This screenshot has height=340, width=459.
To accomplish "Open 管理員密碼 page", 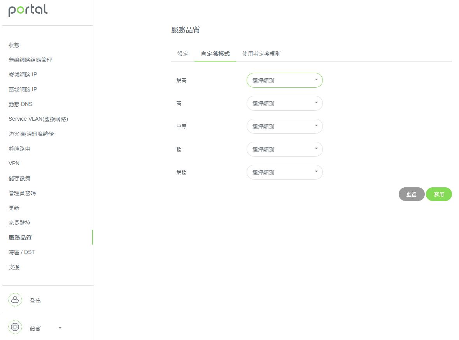I will tap(22, 193).
